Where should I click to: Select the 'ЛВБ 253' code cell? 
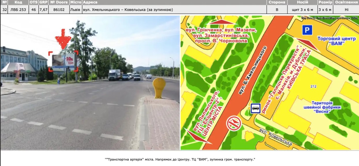point(18,10)
